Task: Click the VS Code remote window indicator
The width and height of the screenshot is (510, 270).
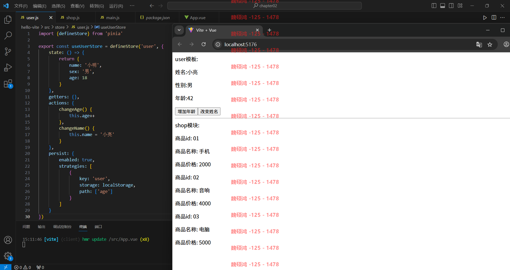Action: click(x=6, y=267)
